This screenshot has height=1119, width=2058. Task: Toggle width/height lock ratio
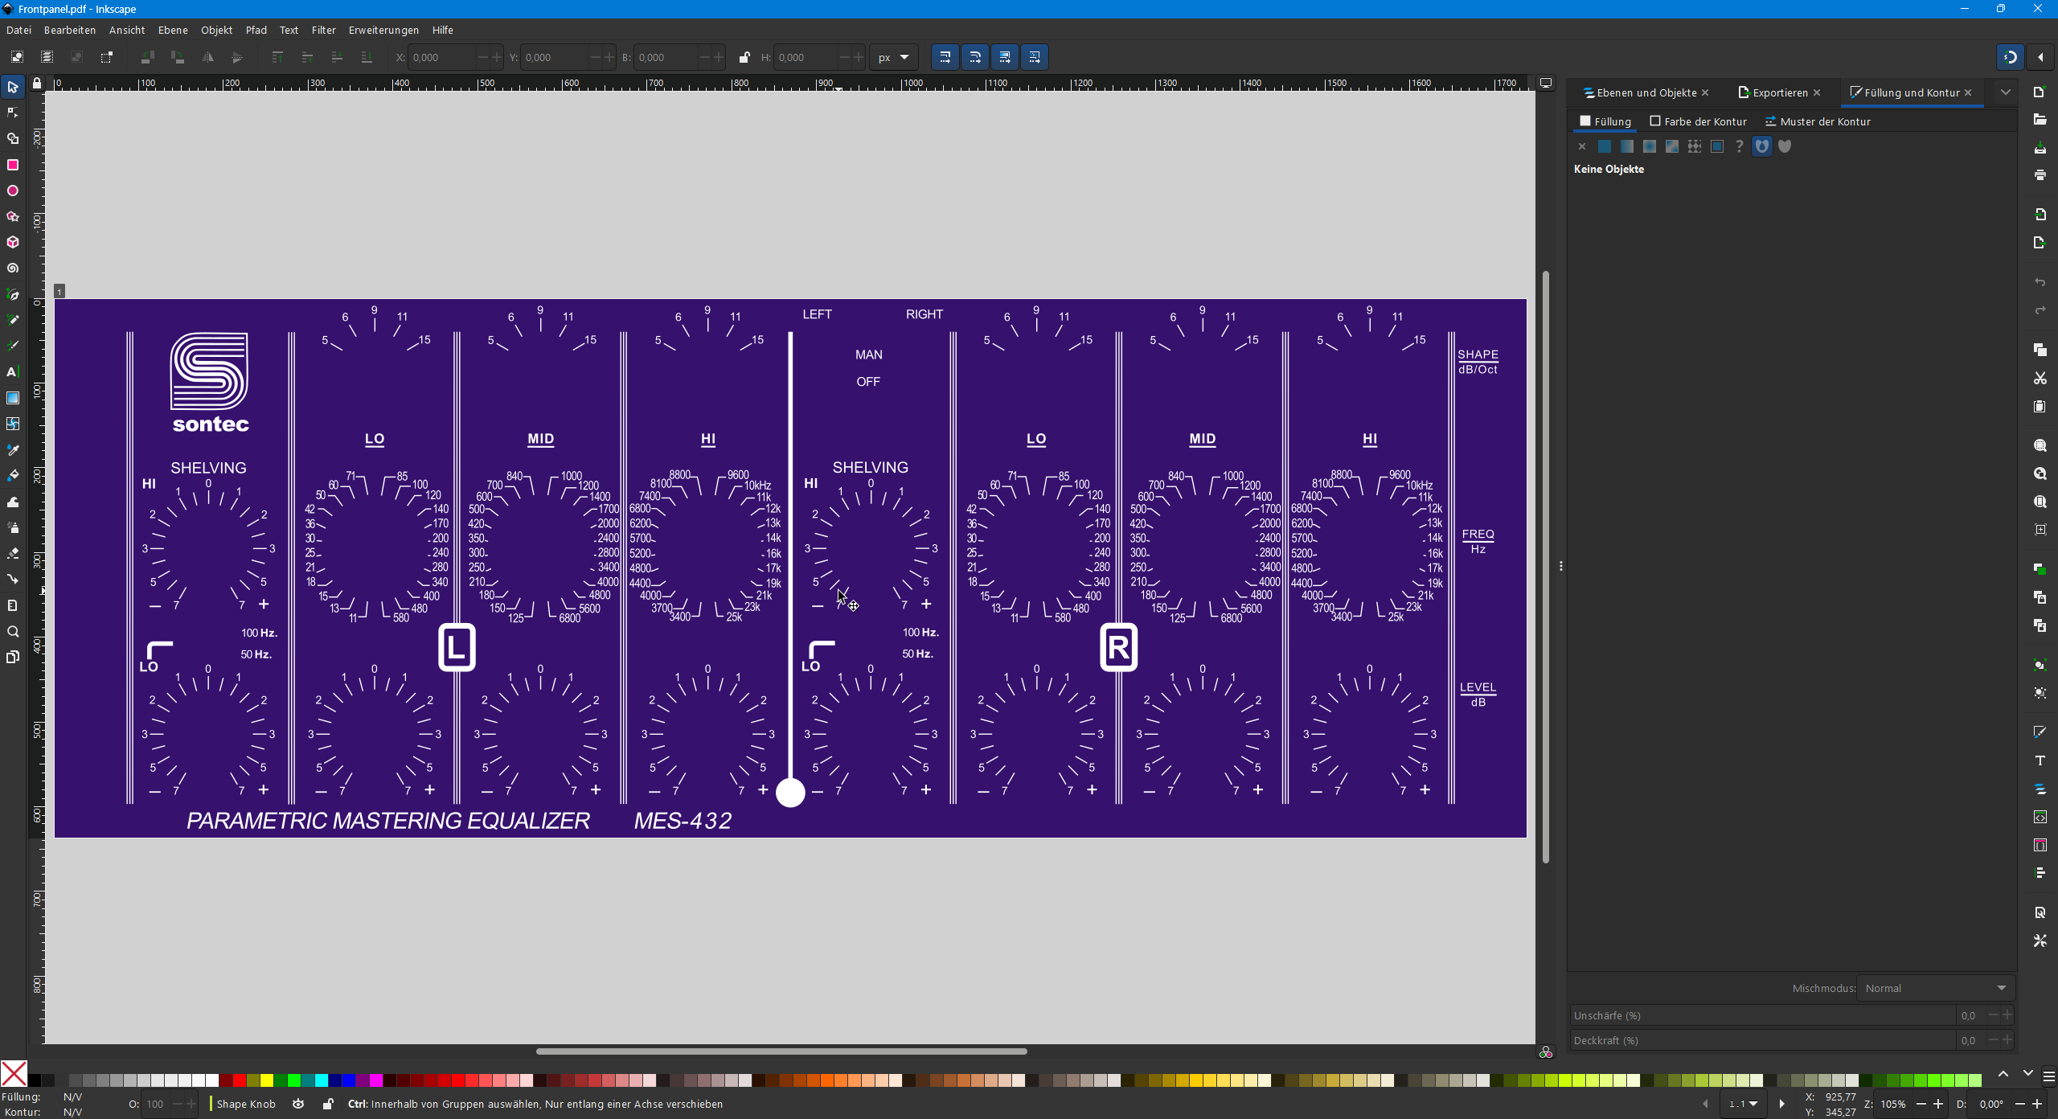[x=744, y=57]
